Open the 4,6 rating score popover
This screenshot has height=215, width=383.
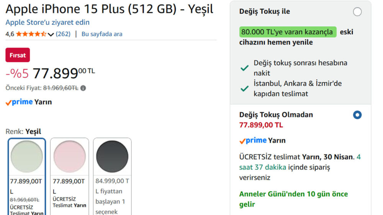(10, 34)
